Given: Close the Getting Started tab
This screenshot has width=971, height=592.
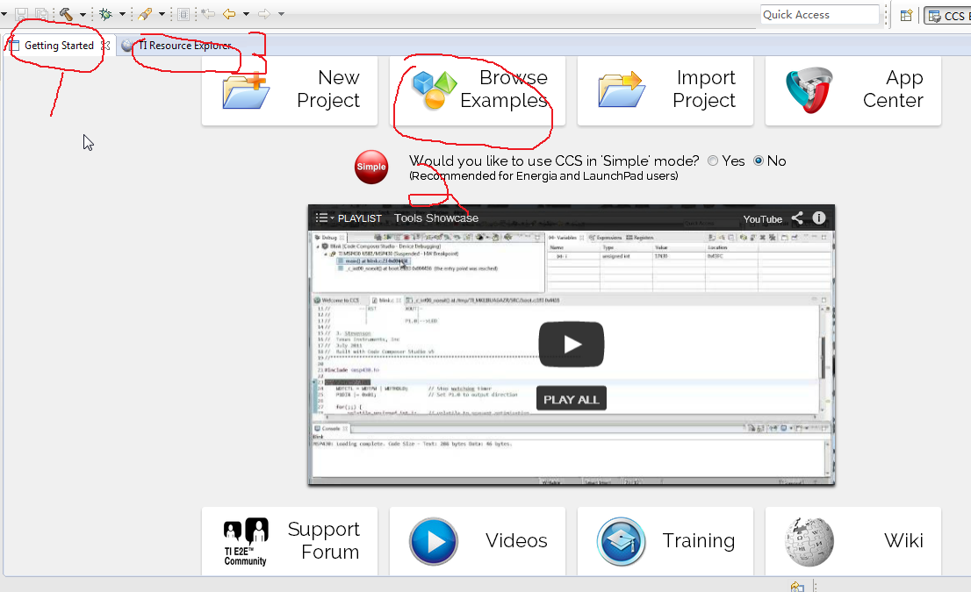Looking at the screenshot, I should point(106,45).
